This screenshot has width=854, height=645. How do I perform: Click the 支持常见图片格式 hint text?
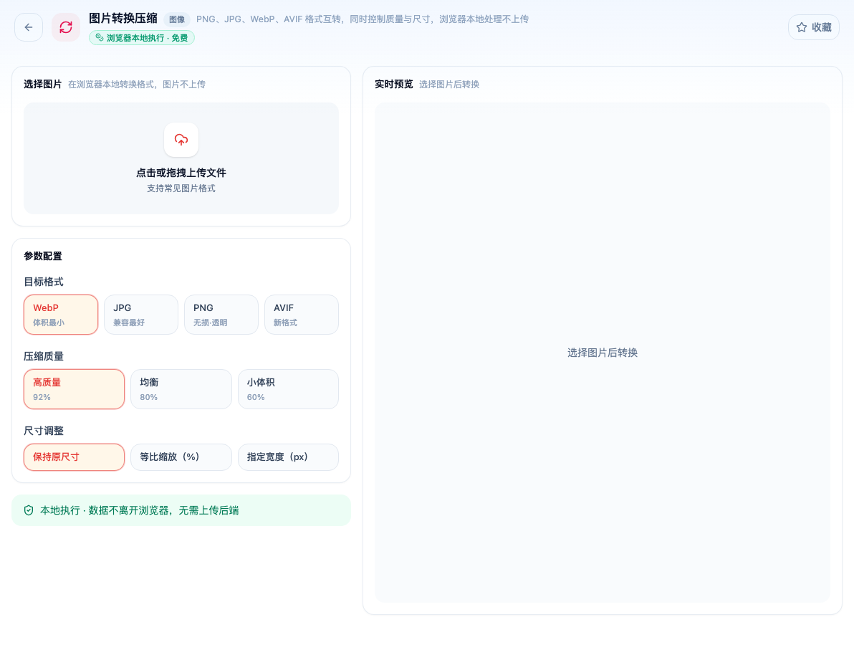[x=181, y=188]
